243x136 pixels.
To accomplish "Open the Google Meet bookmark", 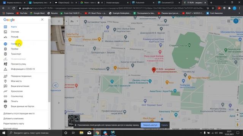I will click(x=37, y=13).
